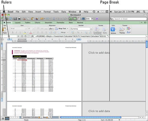This screenshot has width=148, height=121.
Task: Click the large Paste button in ribbon
Action: click(5, 30)
